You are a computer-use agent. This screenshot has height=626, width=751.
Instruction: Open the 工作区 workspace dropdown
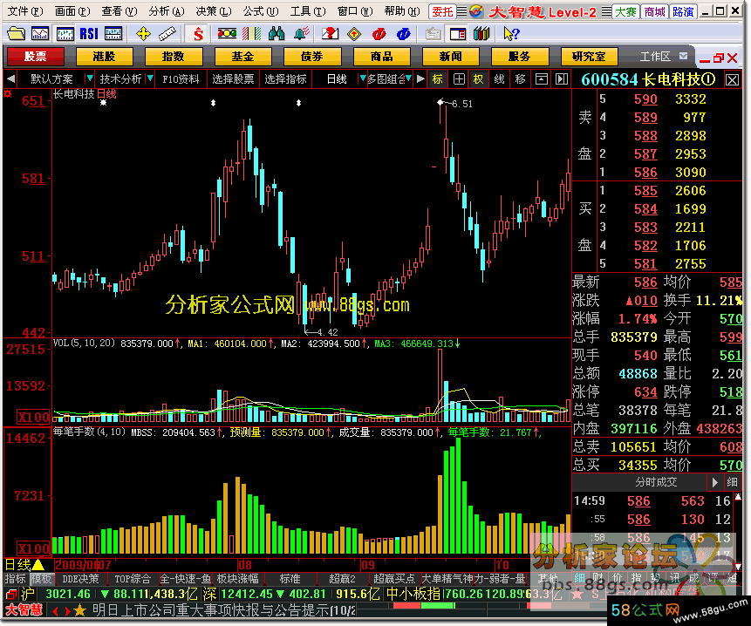(684, 57)
